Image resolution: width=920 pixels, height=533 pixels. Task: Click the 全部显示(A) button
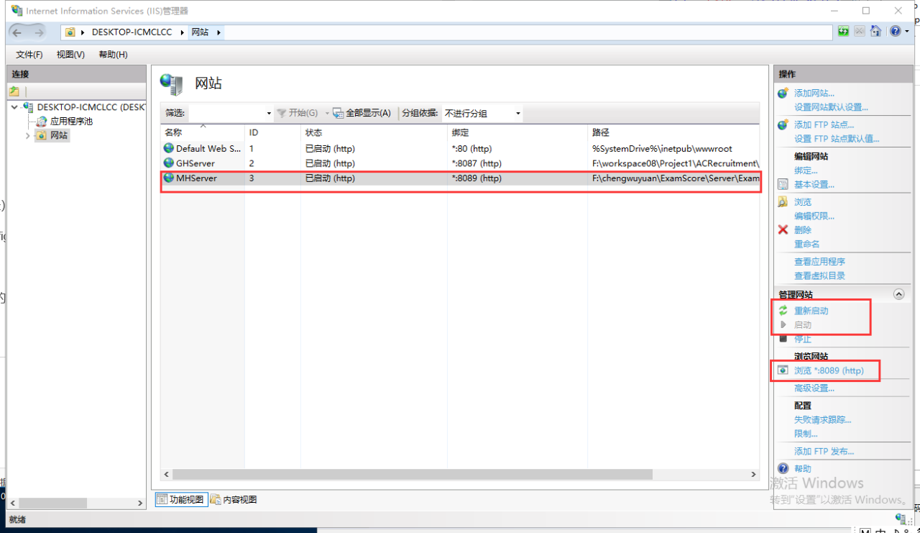coord(362,114)
